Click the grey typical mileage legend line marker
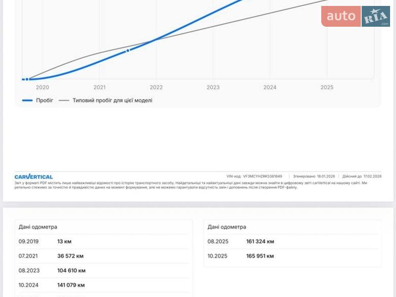 coord(64,100)
